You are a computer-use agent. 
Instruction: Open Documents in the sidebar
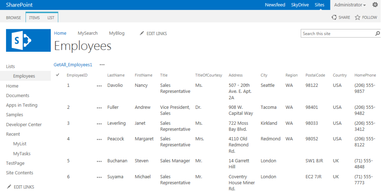18,95
